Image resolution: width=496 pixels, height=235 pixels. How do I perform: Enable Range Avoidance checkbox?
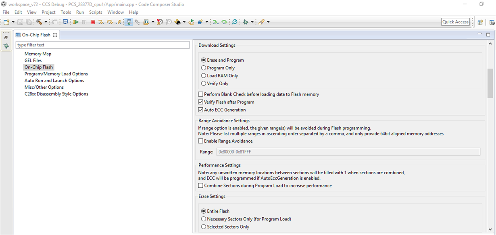tap(201, 141)
